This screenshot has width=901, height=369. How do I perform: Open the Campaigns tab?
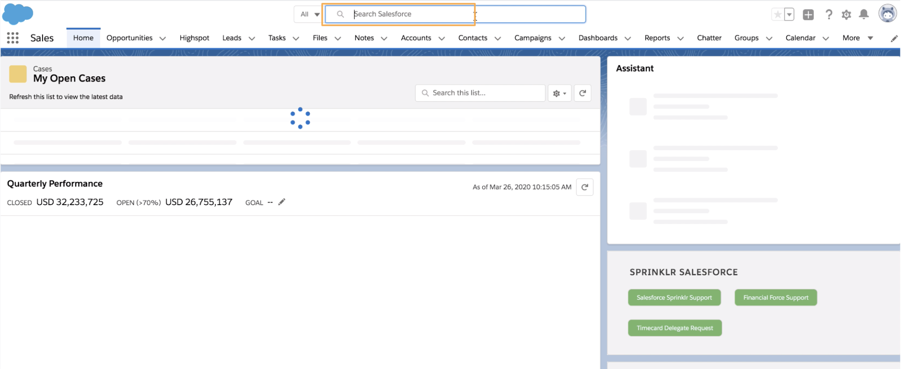pyautogui.click(x=532, y=38)
